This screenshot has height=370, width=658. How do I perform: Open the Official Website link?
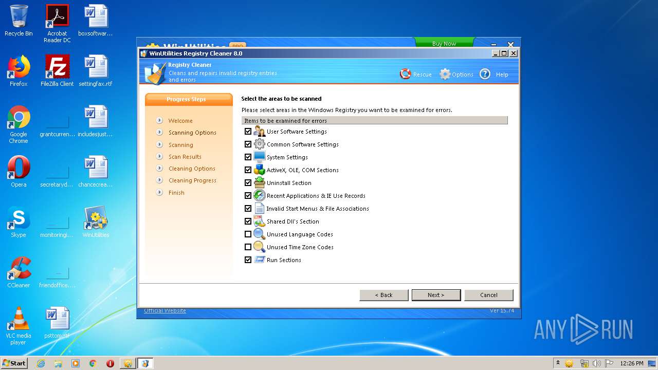165,310
